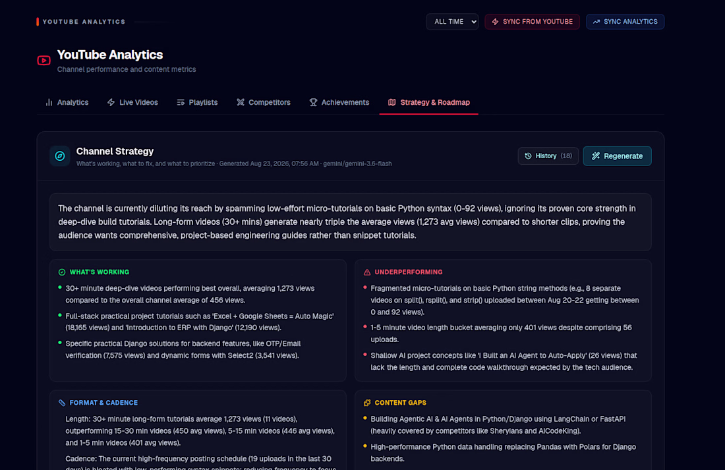Click the 'Length: 30+ minute long-form' paragraph
Screen dimensions: 725x470
point(200,431)
